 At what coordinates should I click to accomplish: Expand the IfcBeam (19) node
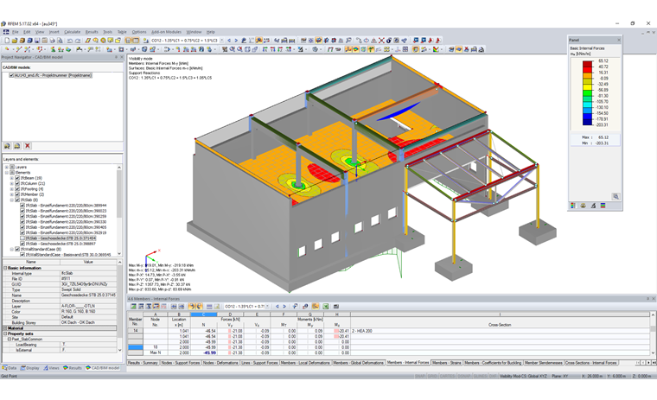pyautogui.click(x=12, y=178)
